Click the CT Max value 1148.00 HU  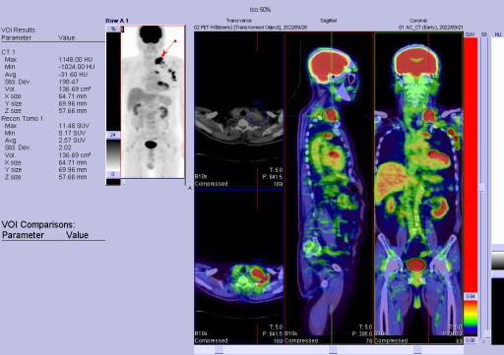[76, 59]
